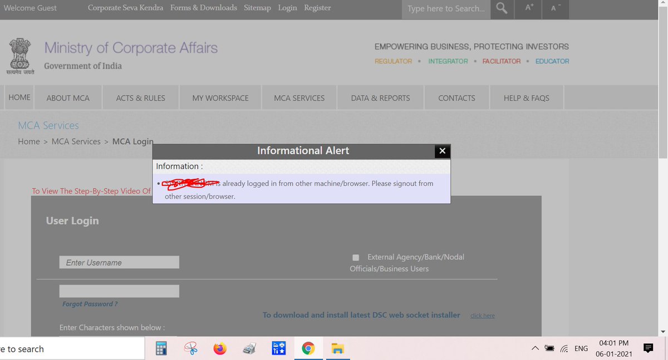Image resolution: width=668 pixels, height=360 pixels.
Task: Click the 'Information :' alert label
Action: click(179, 166)
